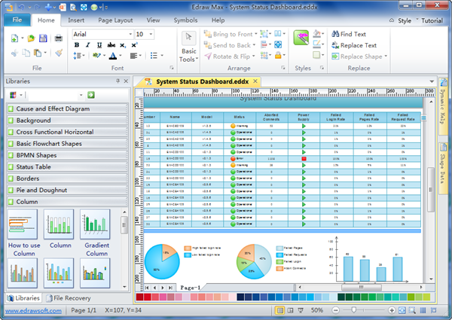
Task: Toggle the normal view mode button
Action: (280, 310)
